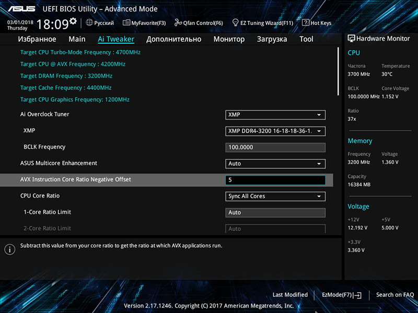Click the Memory section heading

point(360,141)
